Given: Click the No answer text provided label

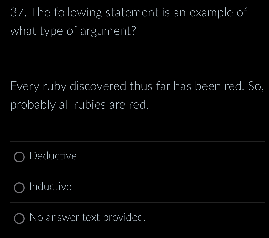Looking at the screenshot, I should (87, 218).
